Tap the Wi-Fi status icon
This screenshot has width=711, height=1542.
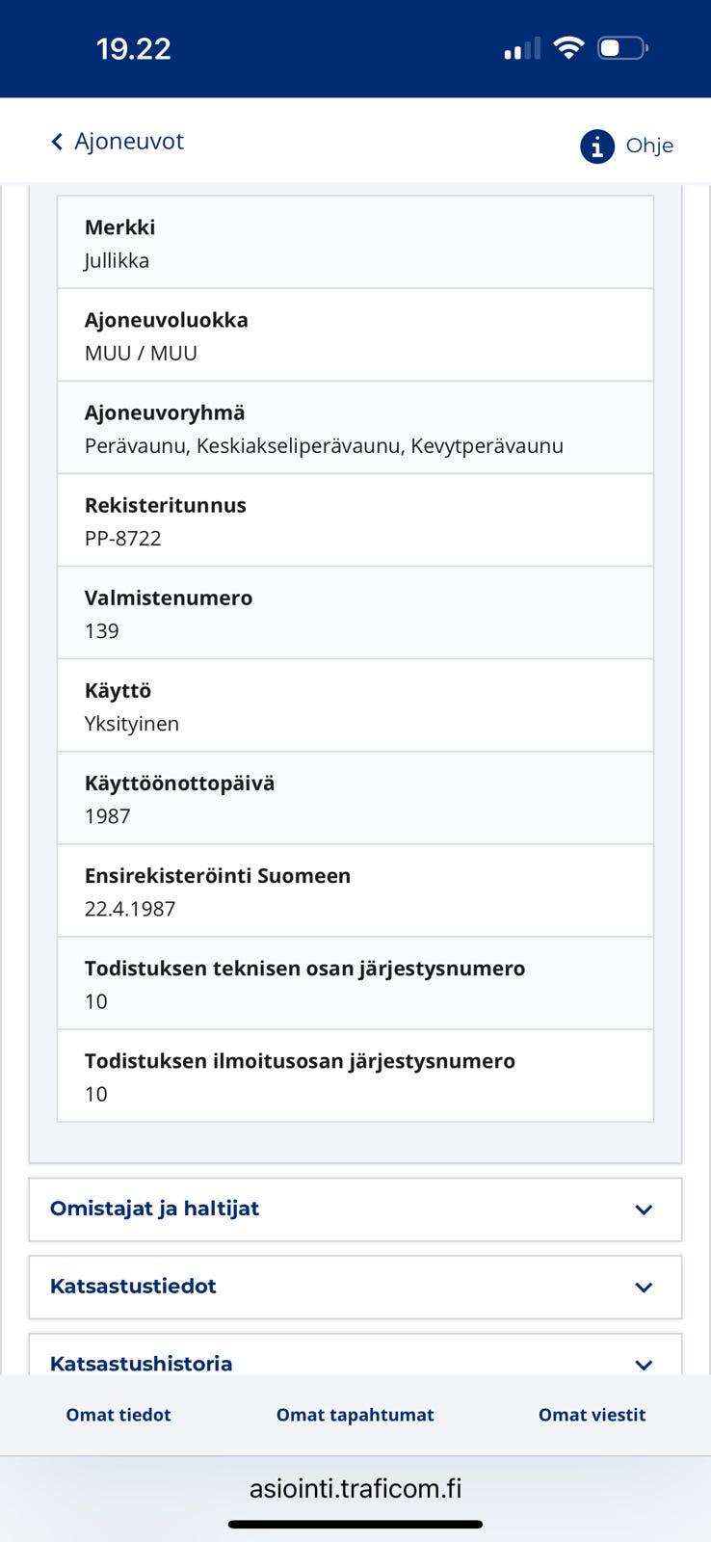tap(569, 47)
